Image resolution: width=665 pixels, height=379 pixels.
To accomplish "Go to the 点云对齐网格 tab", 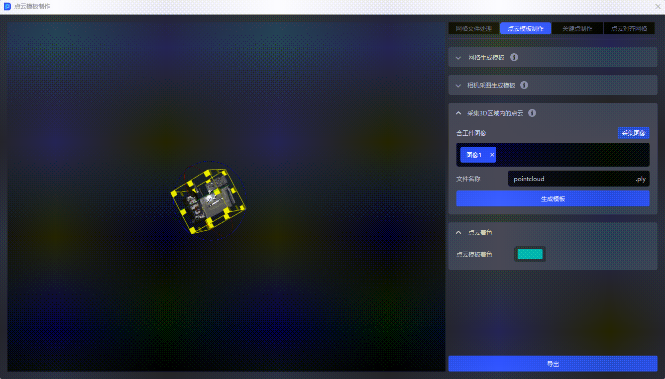I will click(629, 29).
